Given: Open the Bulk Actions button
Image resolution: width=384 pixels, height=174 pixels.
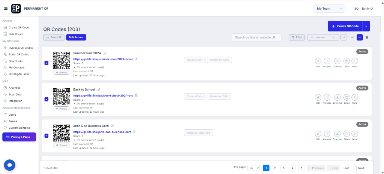Looking at the screenshot, I should tap(76, 37).
